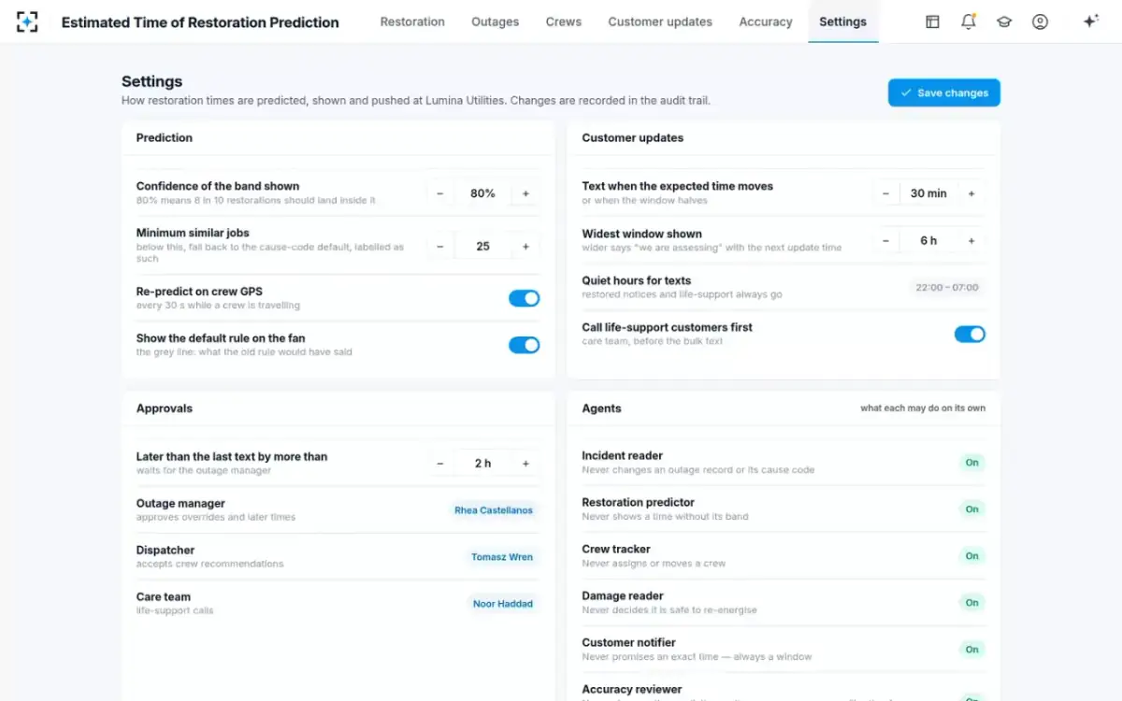Increase widest window shown

(x=971, y=240)
